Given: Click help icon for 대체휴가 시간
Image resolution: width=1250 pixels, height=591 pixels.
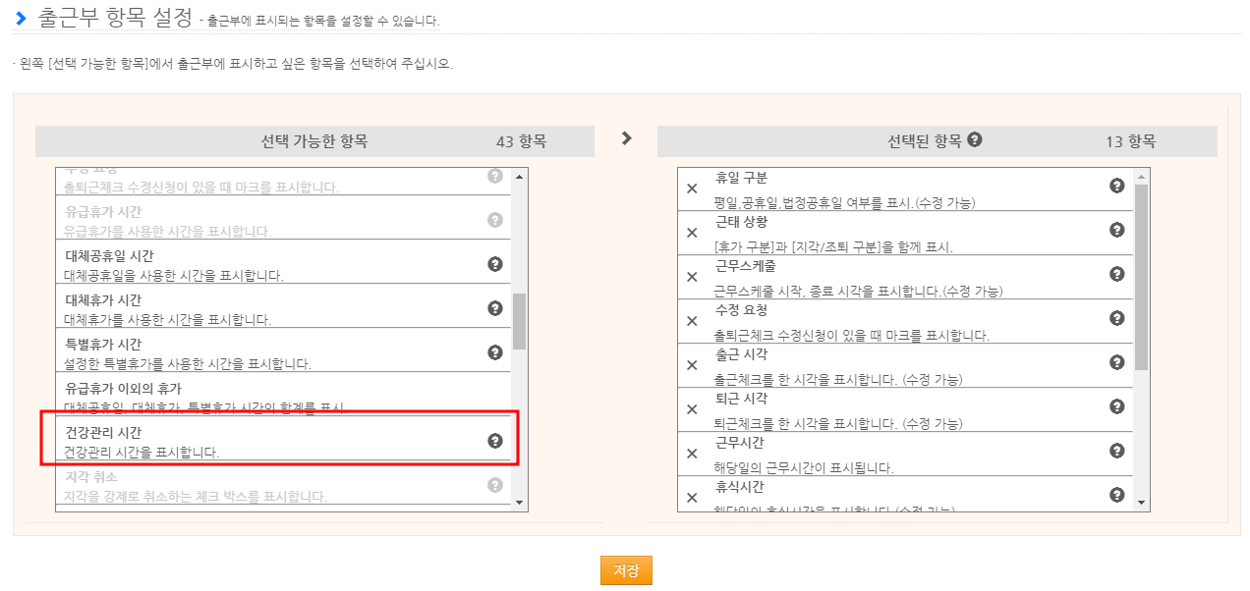Looking at the screenshot, I should (495, 308).
